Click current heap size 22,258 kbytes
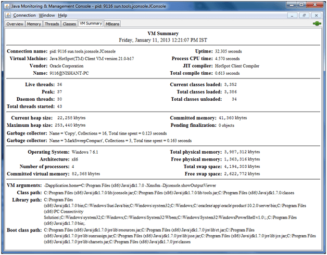Image resolution: width=327 pixels, height=255 pixels. (x=71, y=118)
